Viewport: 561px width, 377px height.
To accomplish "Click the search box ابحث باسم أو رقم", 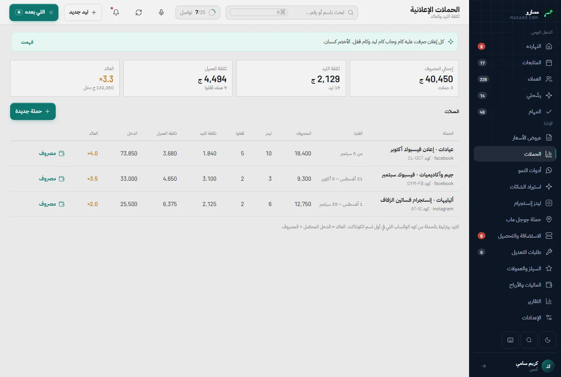I will [x=292, y=12].
